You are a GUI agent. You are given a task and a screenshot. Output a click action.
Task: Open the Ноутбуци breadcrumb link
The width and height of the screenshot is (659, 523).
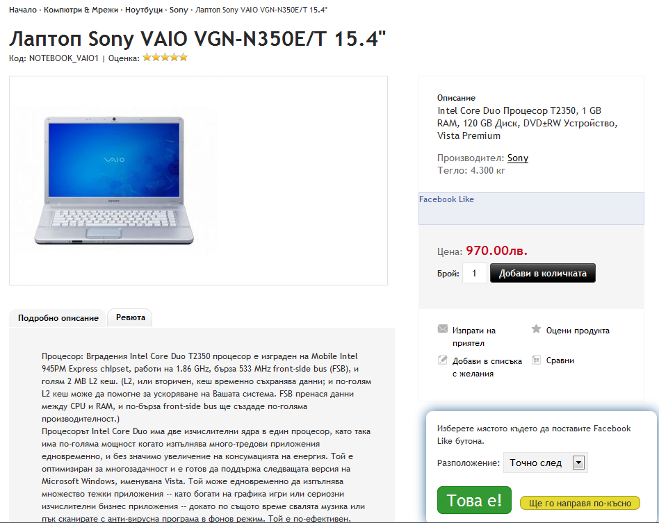point(144,10)
